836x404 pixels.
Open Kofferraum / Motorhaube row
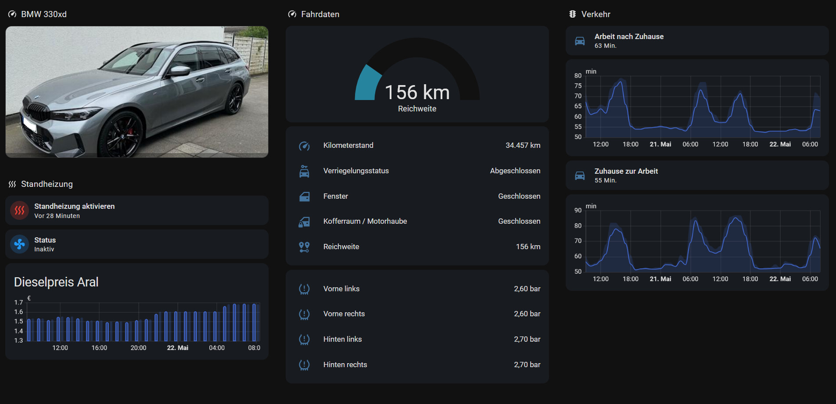[417, 222]
